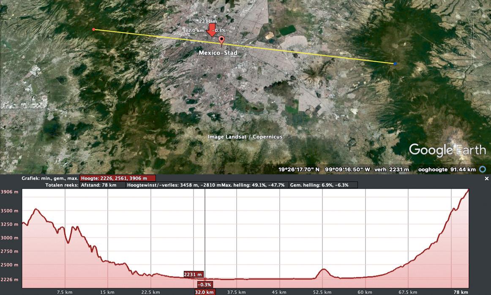The image size is (491, 295).
Task: Click the Mexico-Stad placemark pin
Action: pyautogui.click(x=222, y=41)
